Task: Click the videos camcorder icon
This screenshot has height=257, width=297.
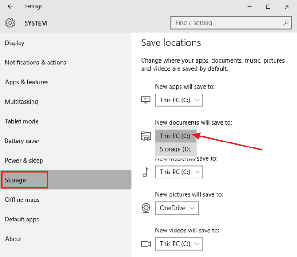Action: (146, 244)
